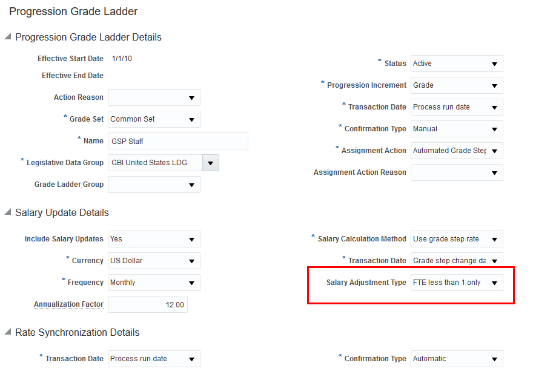Open the Frequency dropdown
533x386 pixels.
154,283
